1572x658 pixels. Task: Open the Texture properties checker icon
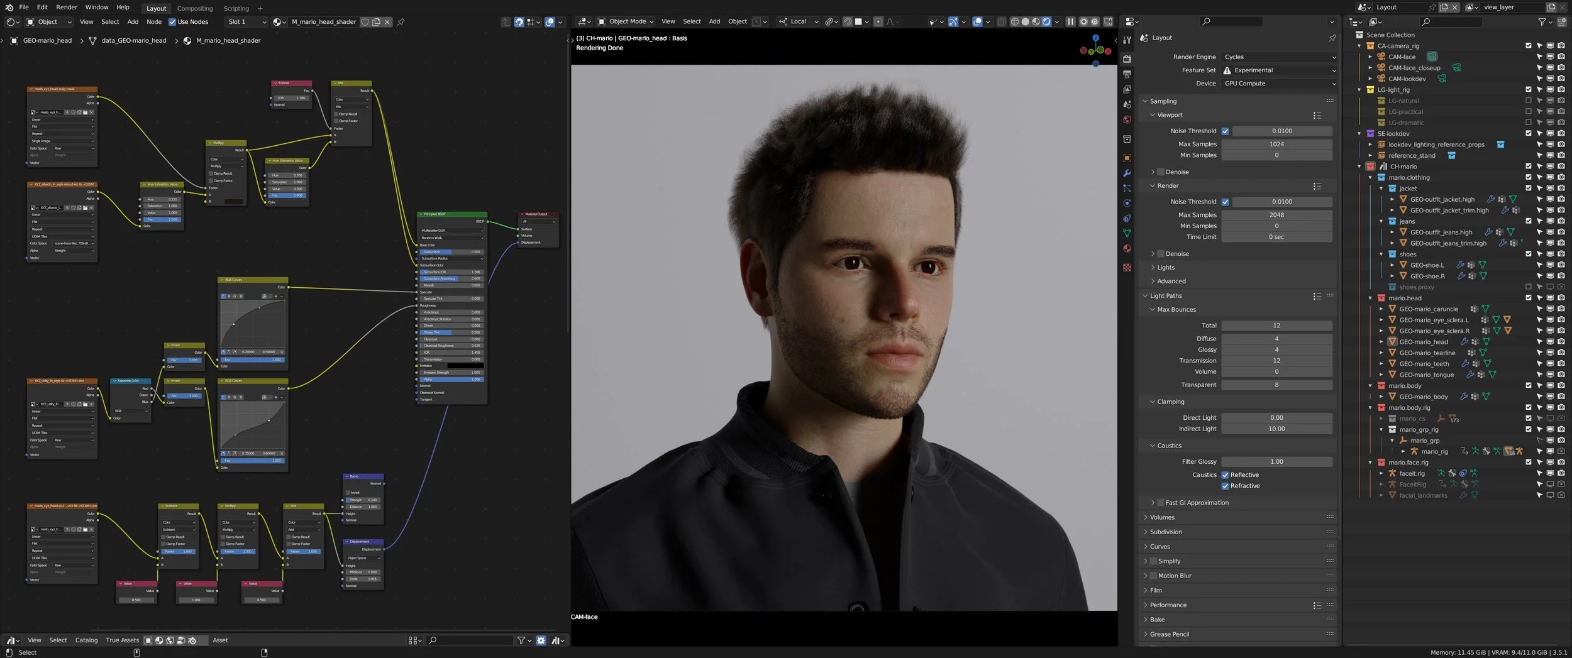point(1127,268)
